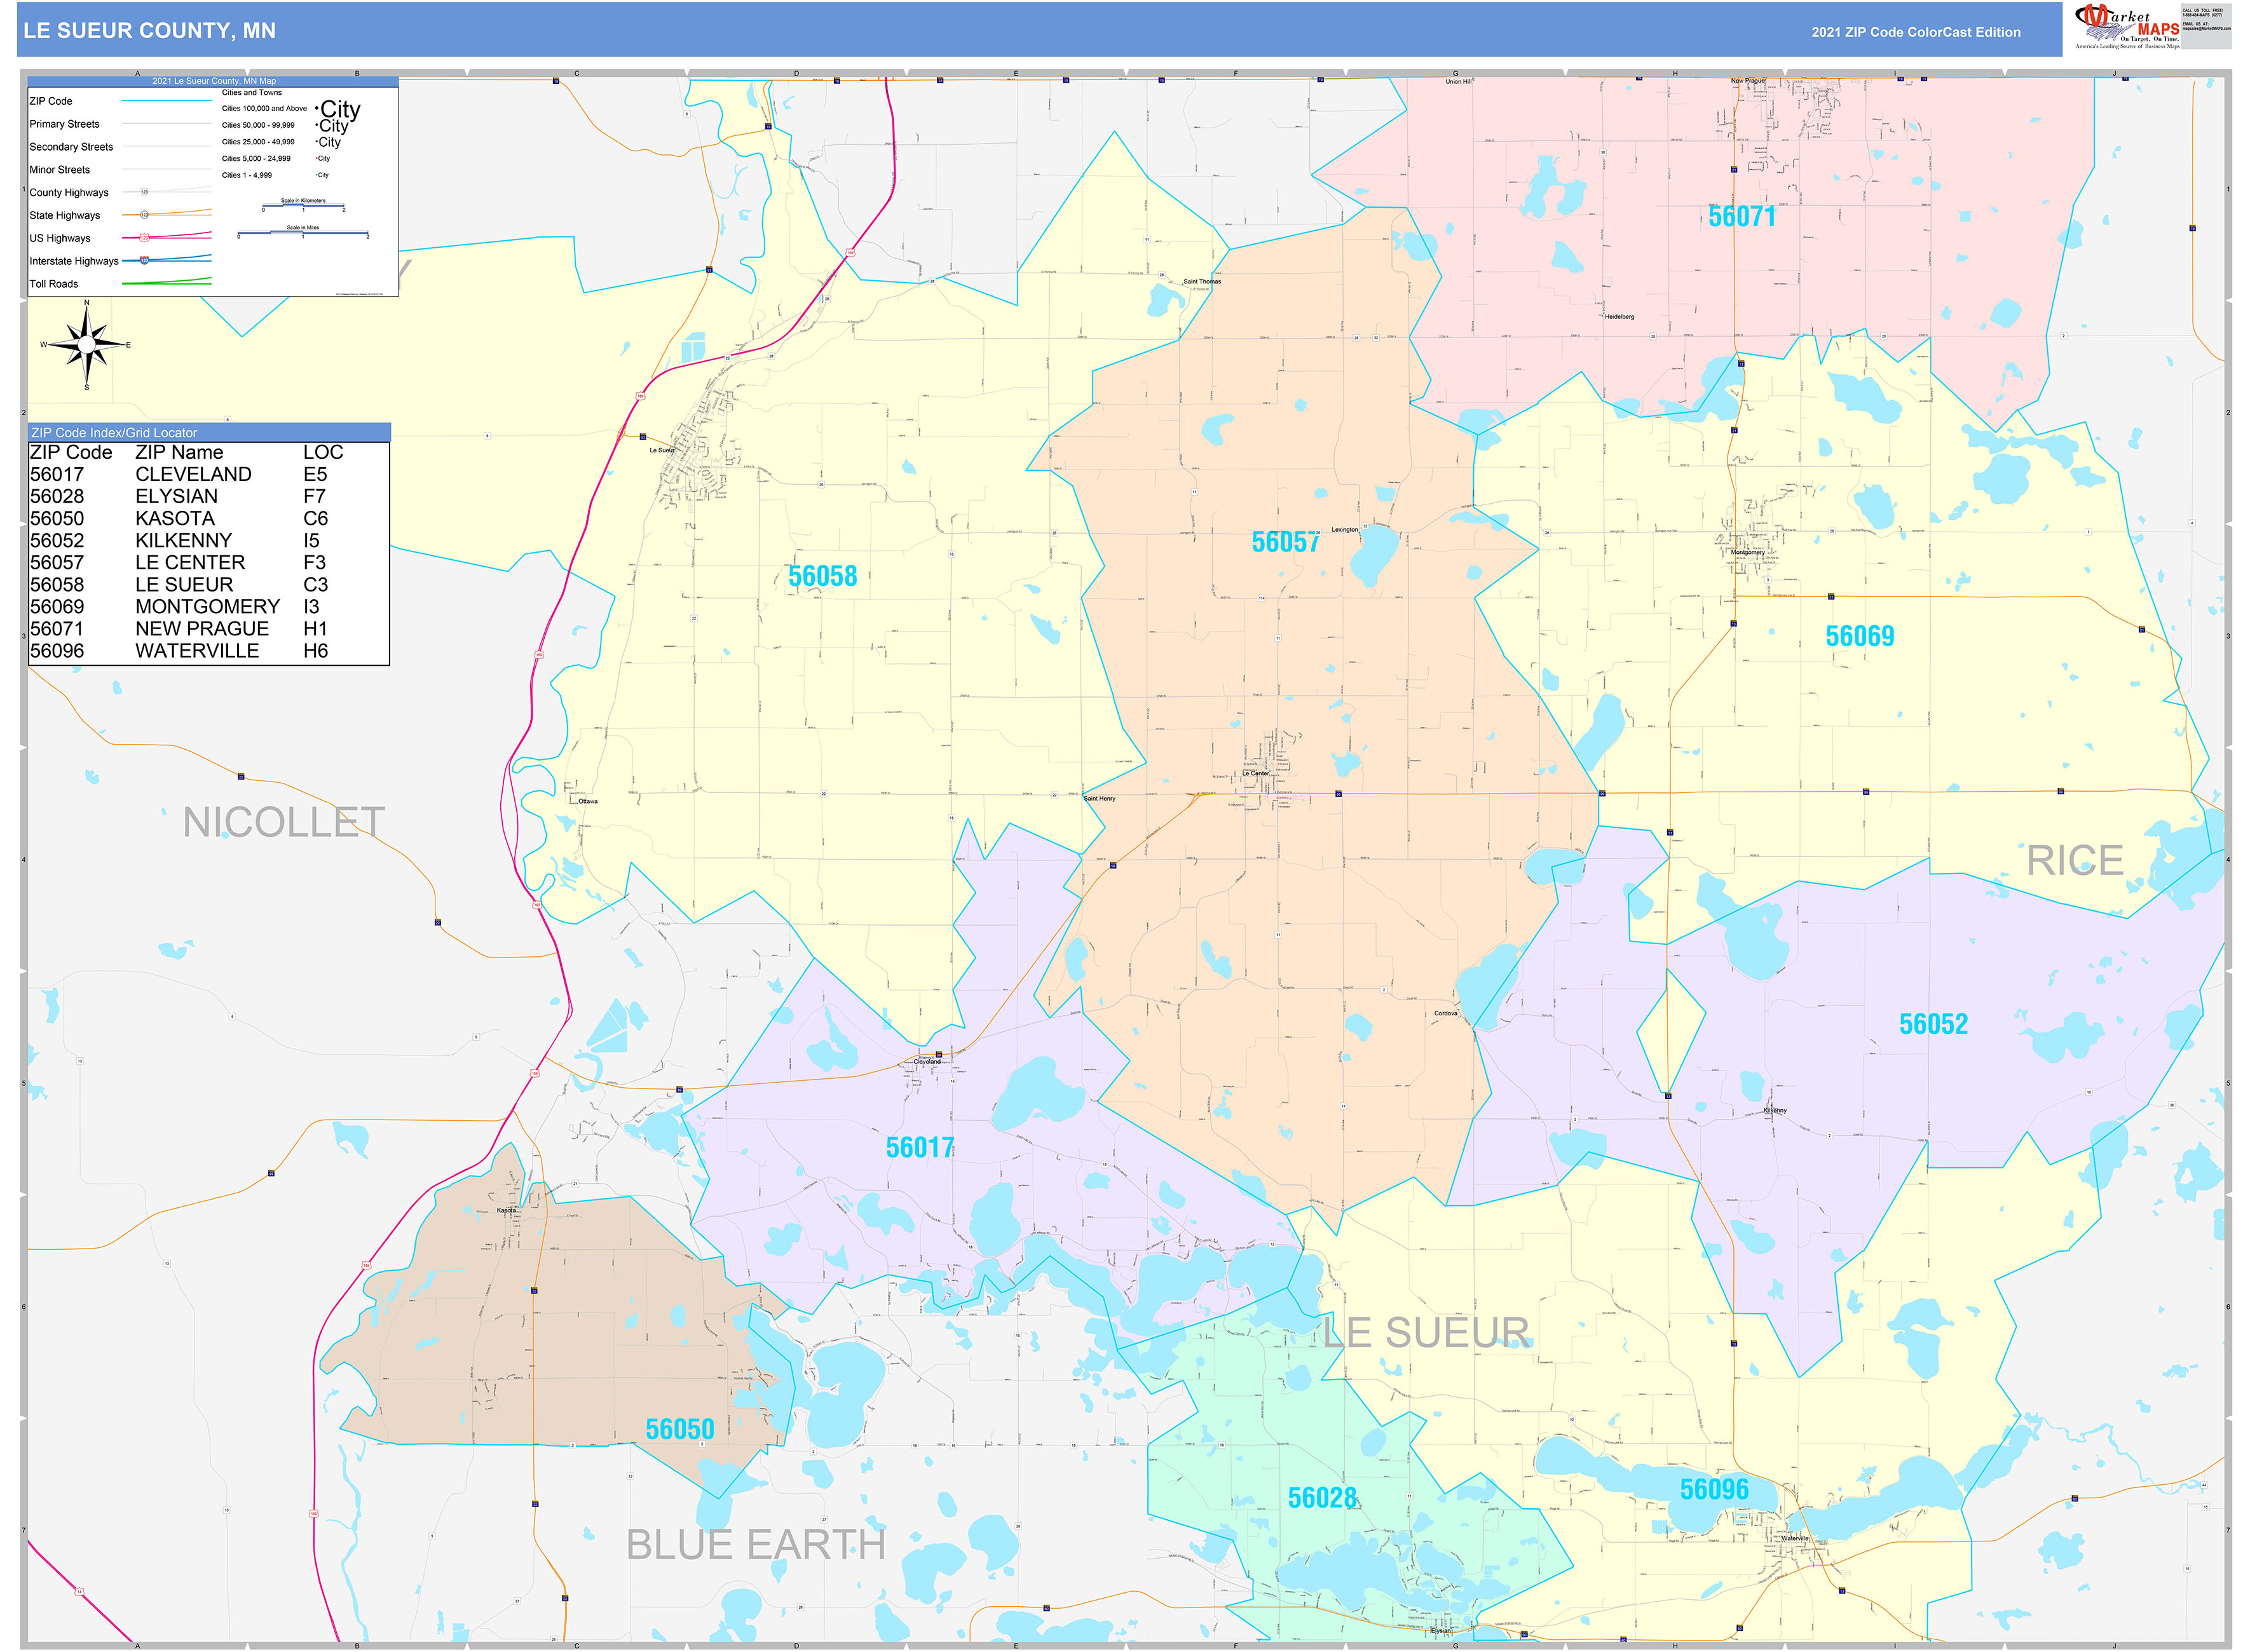Toggle the Minor Streets legend entry

(61, 170)
